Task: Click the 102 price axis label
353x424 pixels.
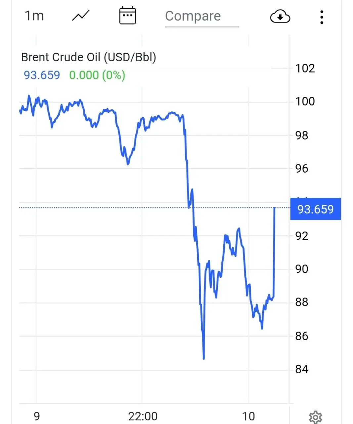Action: pos(305,68)
